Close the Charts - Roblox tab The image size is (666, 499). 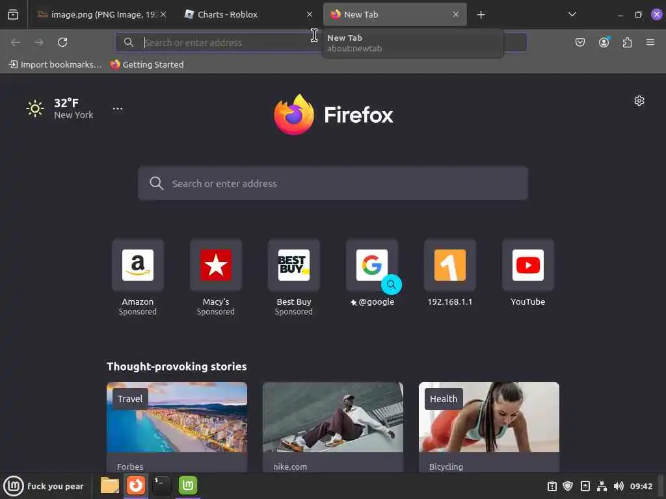pos(310,14)
